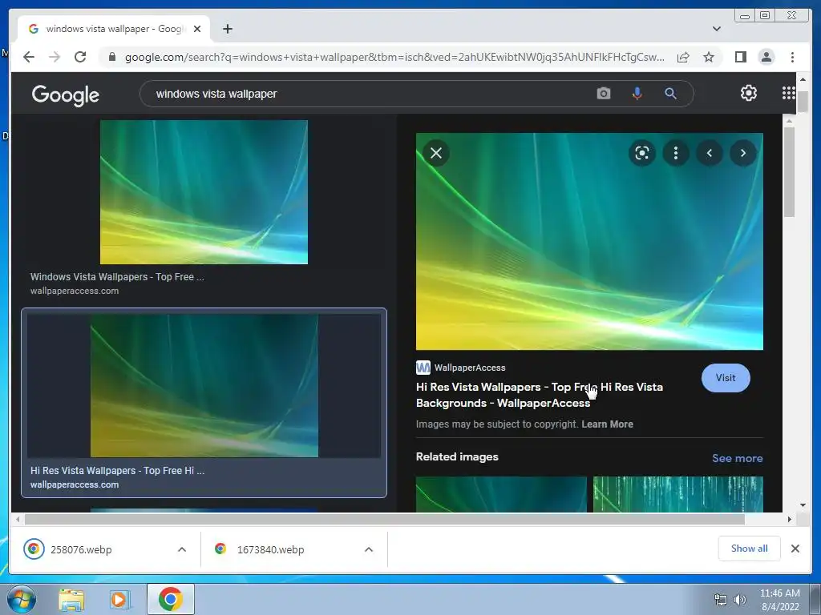821x615 pixels.
Task: Open the tab search dropdown arrow
Action: (x=716, y=29)
